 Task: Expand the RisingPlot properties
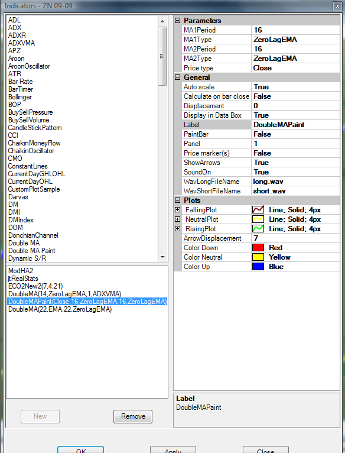(x=178, y=229)
